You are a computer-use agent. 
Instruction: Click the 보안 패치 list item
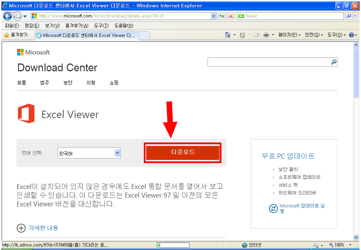288,170
